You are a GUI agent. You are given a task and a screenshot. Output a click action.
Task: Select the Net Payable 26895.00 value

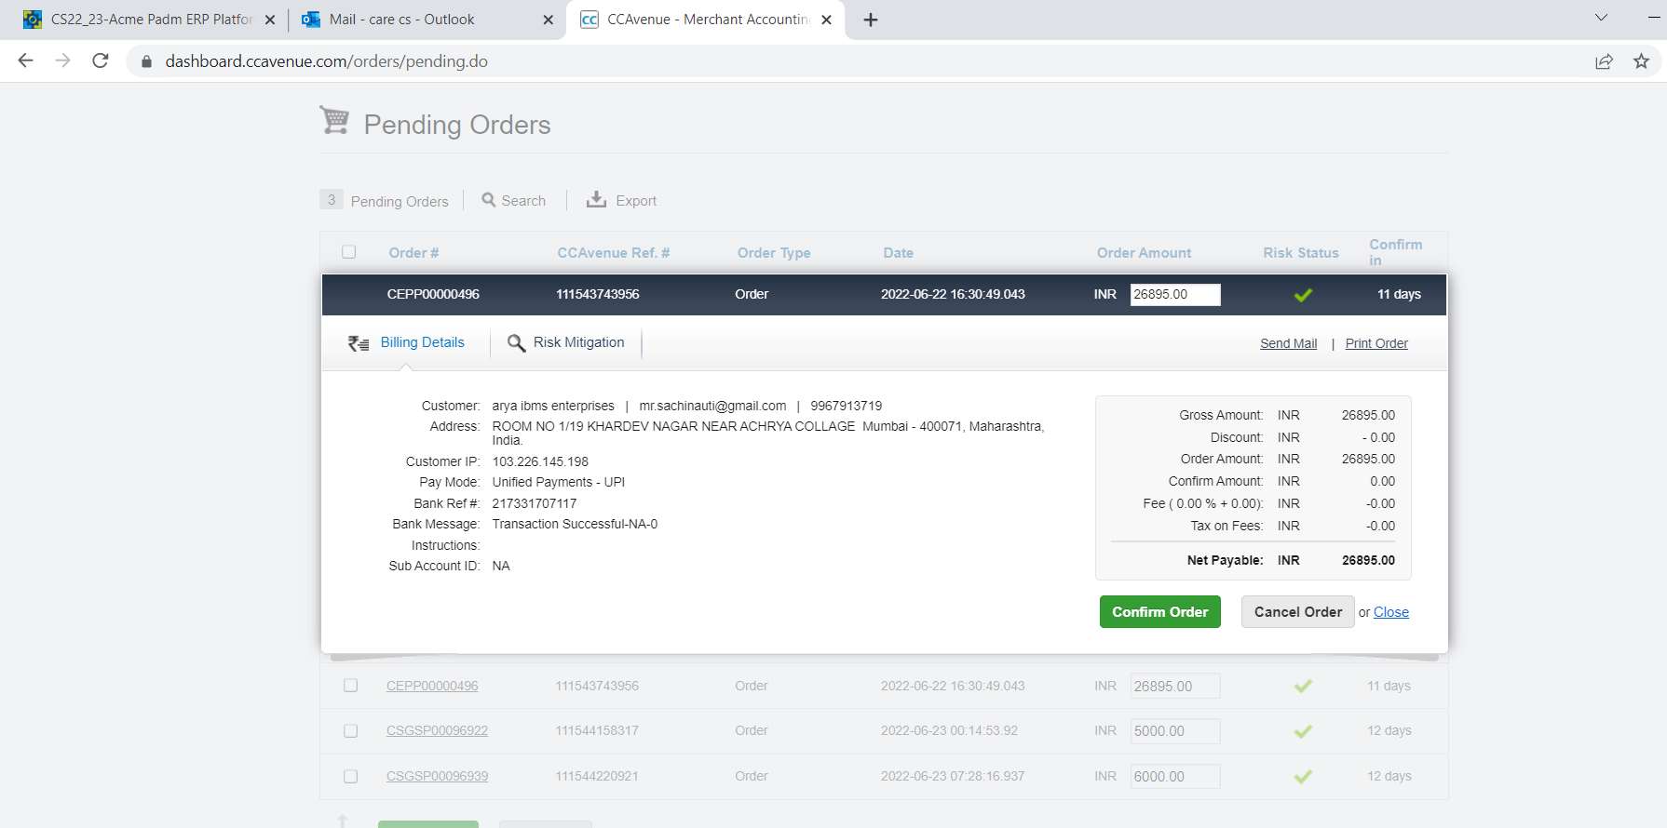coord(1368,560)
